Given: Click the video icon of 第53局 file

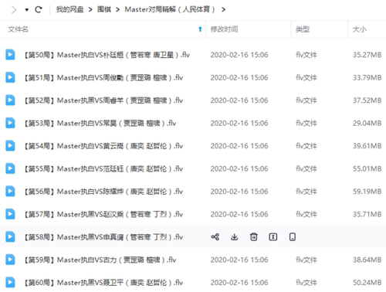Looking at the screenshot, I should 10,123.
